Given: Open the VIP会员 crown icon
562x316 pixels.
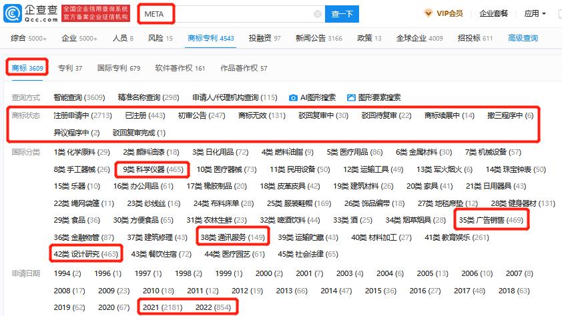Looking at the screenshot, I should pos(428,13).
